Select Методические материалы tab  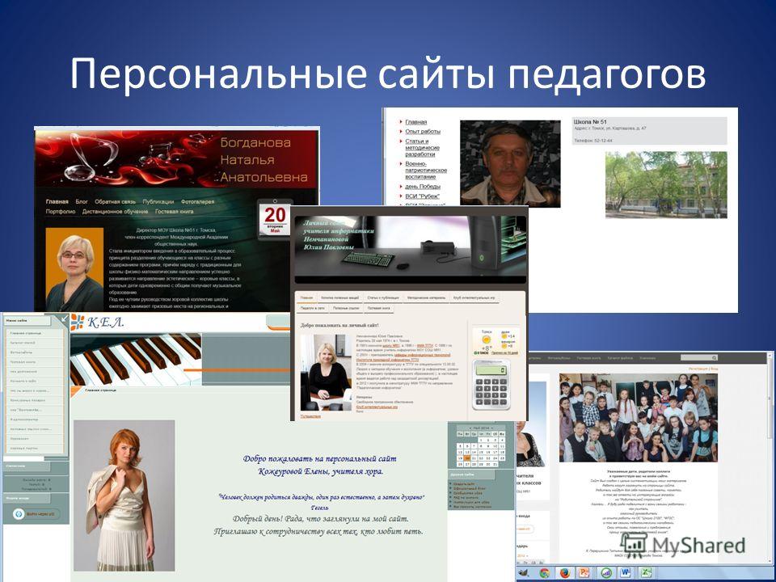click(426, 298)
